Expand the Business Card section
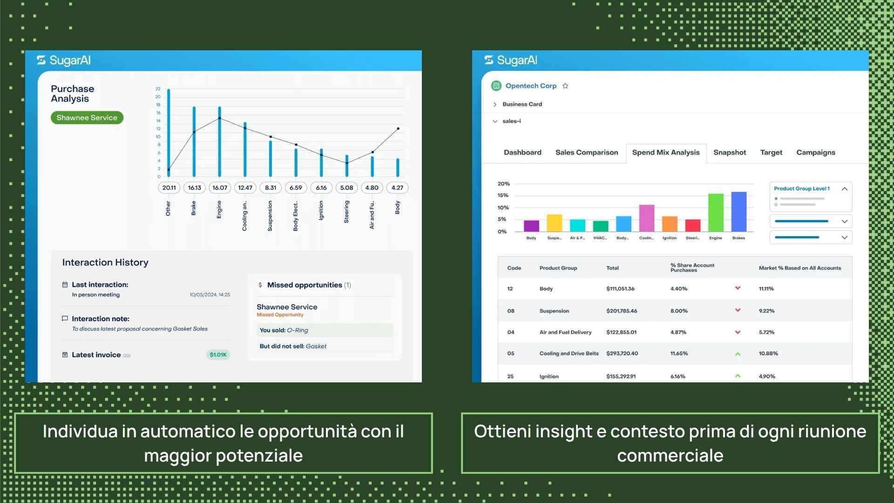This screenshot has width=894, height=503. pos(495,104)
